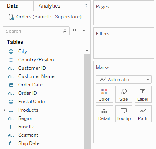156x149 pixels.
Task: Open the Size mark card
Action: (124, 94)
